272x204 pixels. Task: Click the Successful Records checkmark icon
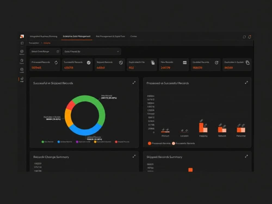pyautogui.click(x=89, y=63)
